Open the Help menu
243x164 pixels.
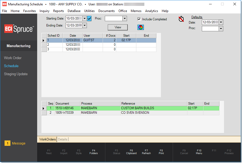click(x=165, y=11)
